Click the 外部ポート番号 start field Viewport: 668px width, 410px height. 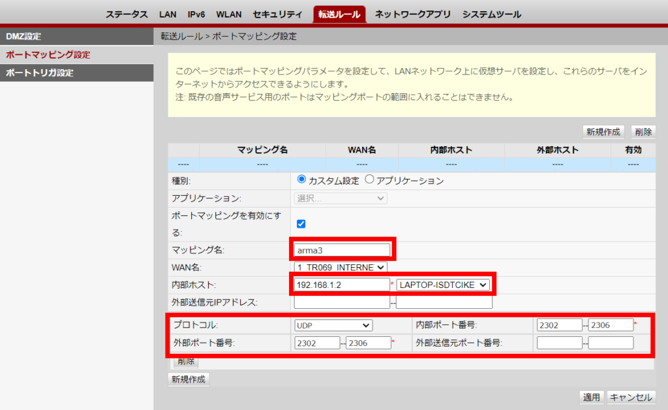pyautogui.click(x=317, y=343)
